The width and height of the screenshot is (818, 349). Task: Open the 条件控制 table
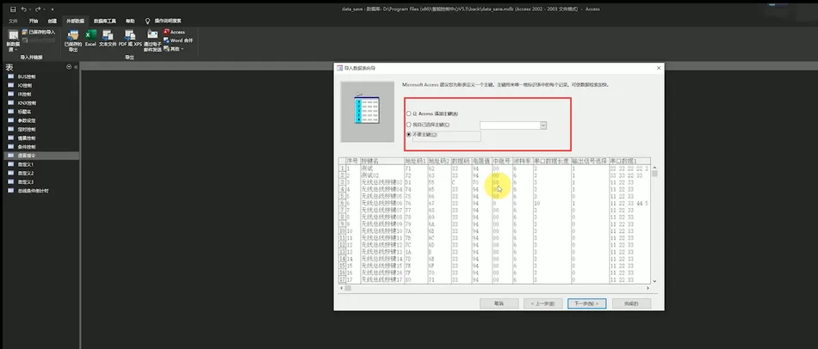pos(27,147)
